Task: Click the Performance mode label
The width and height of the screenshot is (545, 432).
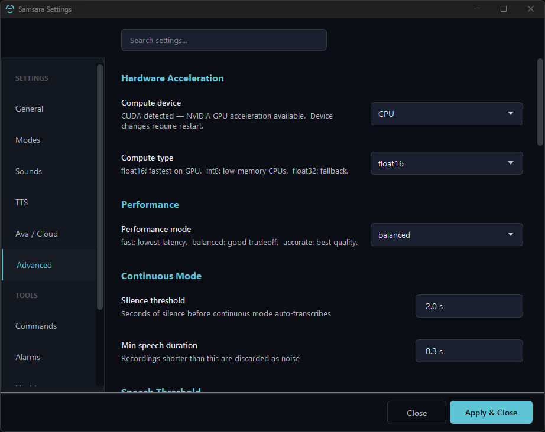Action: [156, 230]
